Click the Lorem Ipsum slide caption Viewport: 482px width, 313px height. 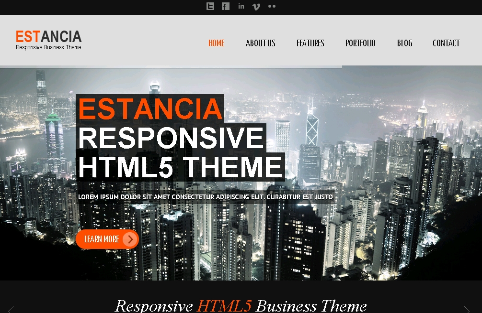tap(205, 197)
